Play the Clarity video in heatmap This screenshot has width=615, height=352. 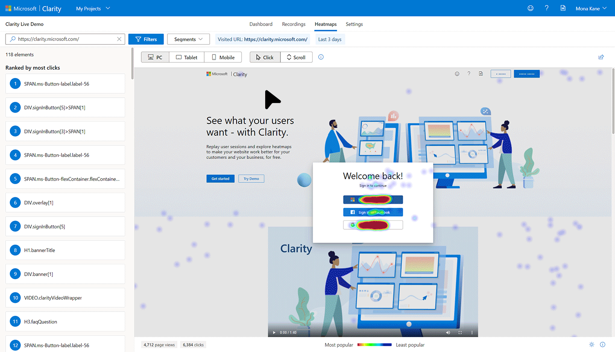(274, 332)
